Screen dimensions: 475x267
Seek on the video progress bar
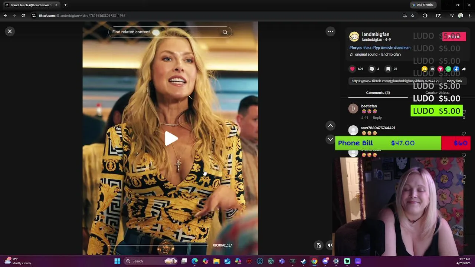coord(158,245)
